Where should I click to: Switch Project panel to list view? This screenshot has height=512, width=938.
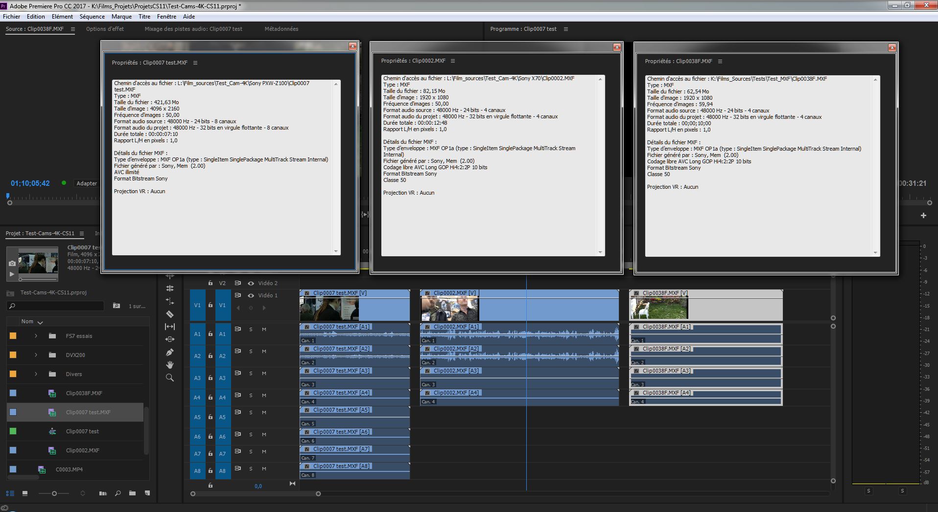click(x=10, y=493)
